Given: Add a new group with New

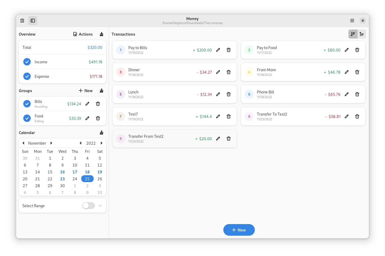Looking at the screenshot, I should click(86, 91).
